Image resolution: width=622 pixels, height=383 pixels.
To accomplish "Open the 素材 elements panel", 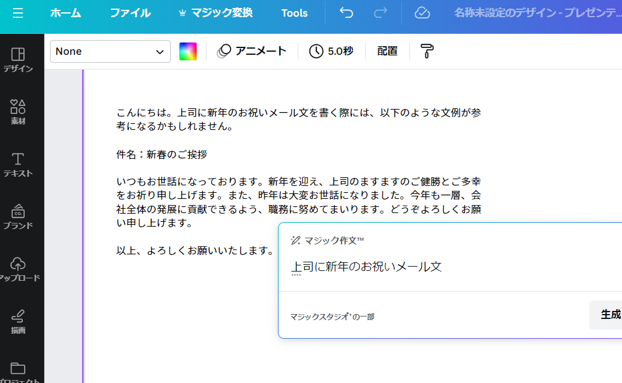I will 18,112.
